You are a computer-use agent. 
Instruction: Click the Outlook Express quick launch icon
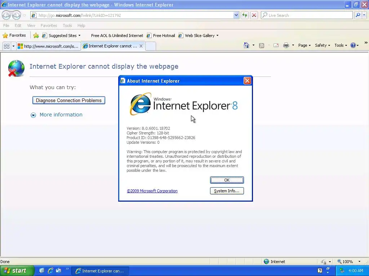pyautogui.click(x=58, y=271)
